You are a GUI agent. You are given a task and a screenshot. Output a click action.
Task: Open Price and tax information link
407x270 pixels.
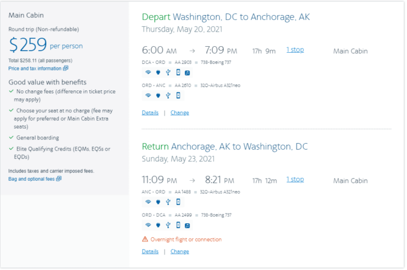tap(35, 69)
